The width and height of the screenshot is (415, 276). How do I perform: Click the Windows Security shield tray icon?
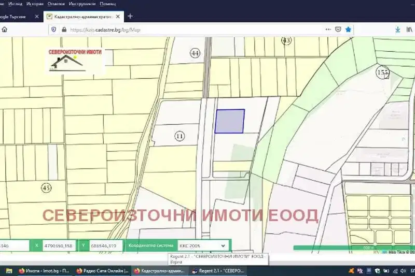pos(378,271)
